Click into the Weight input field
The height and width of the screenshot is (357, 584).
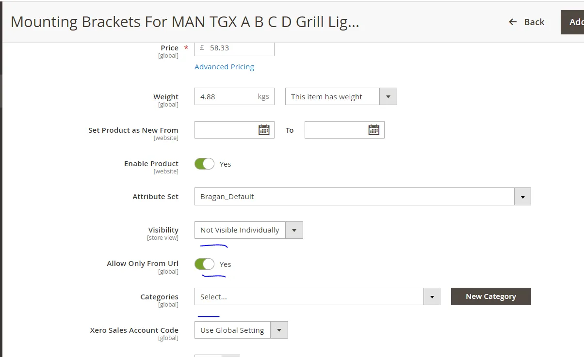234,96
